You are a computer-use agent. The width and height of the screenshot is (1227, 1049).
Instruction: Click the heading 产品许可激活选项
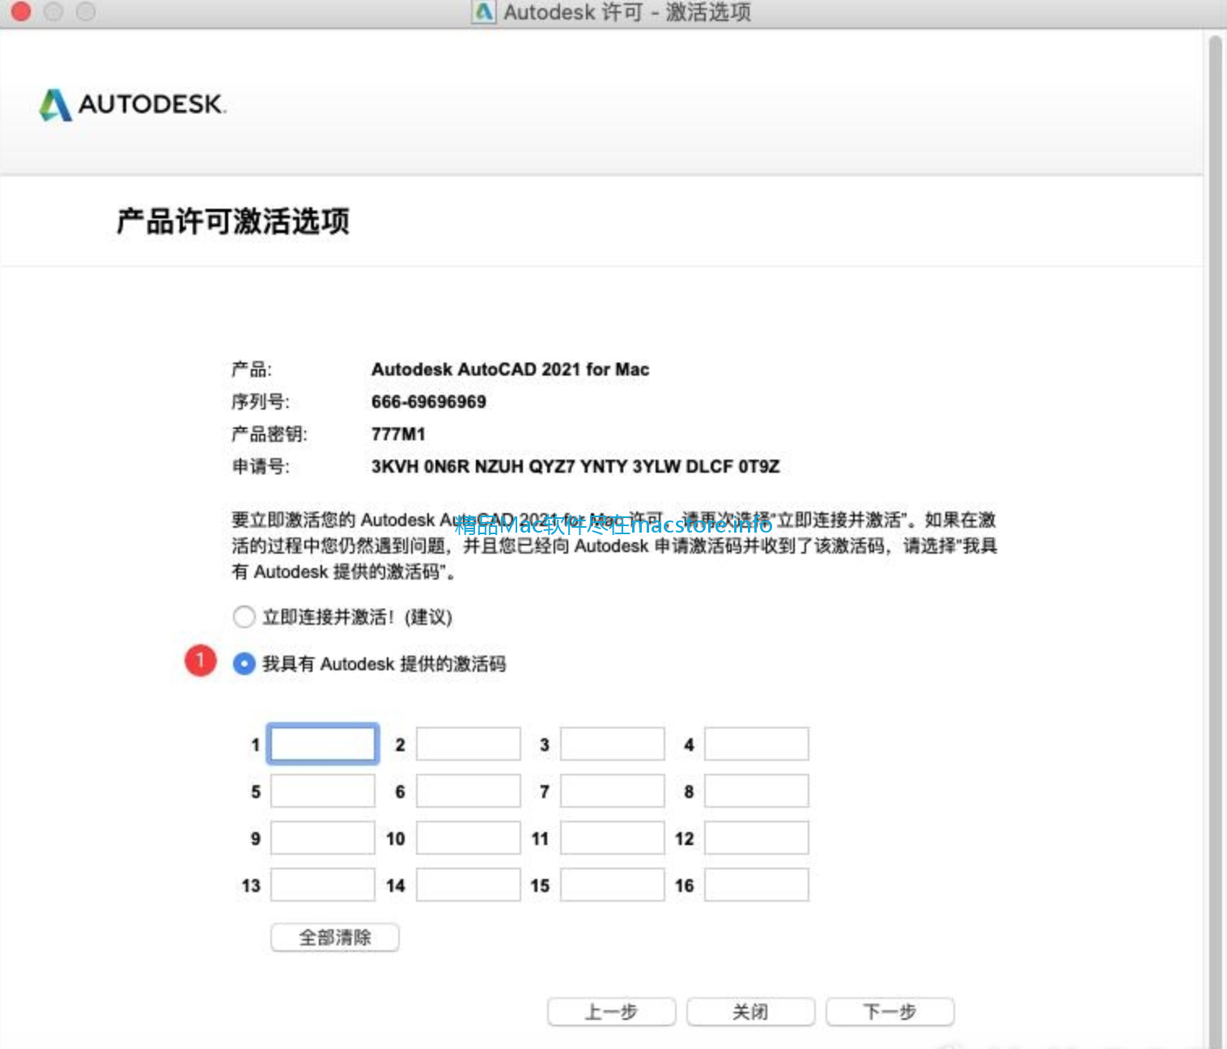click(233, 221)
